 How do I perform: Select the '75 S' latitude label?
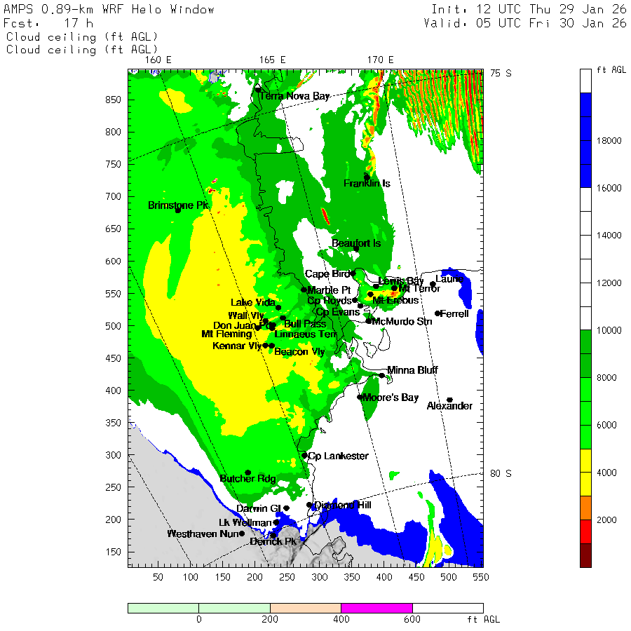click(x=501, y=73)
